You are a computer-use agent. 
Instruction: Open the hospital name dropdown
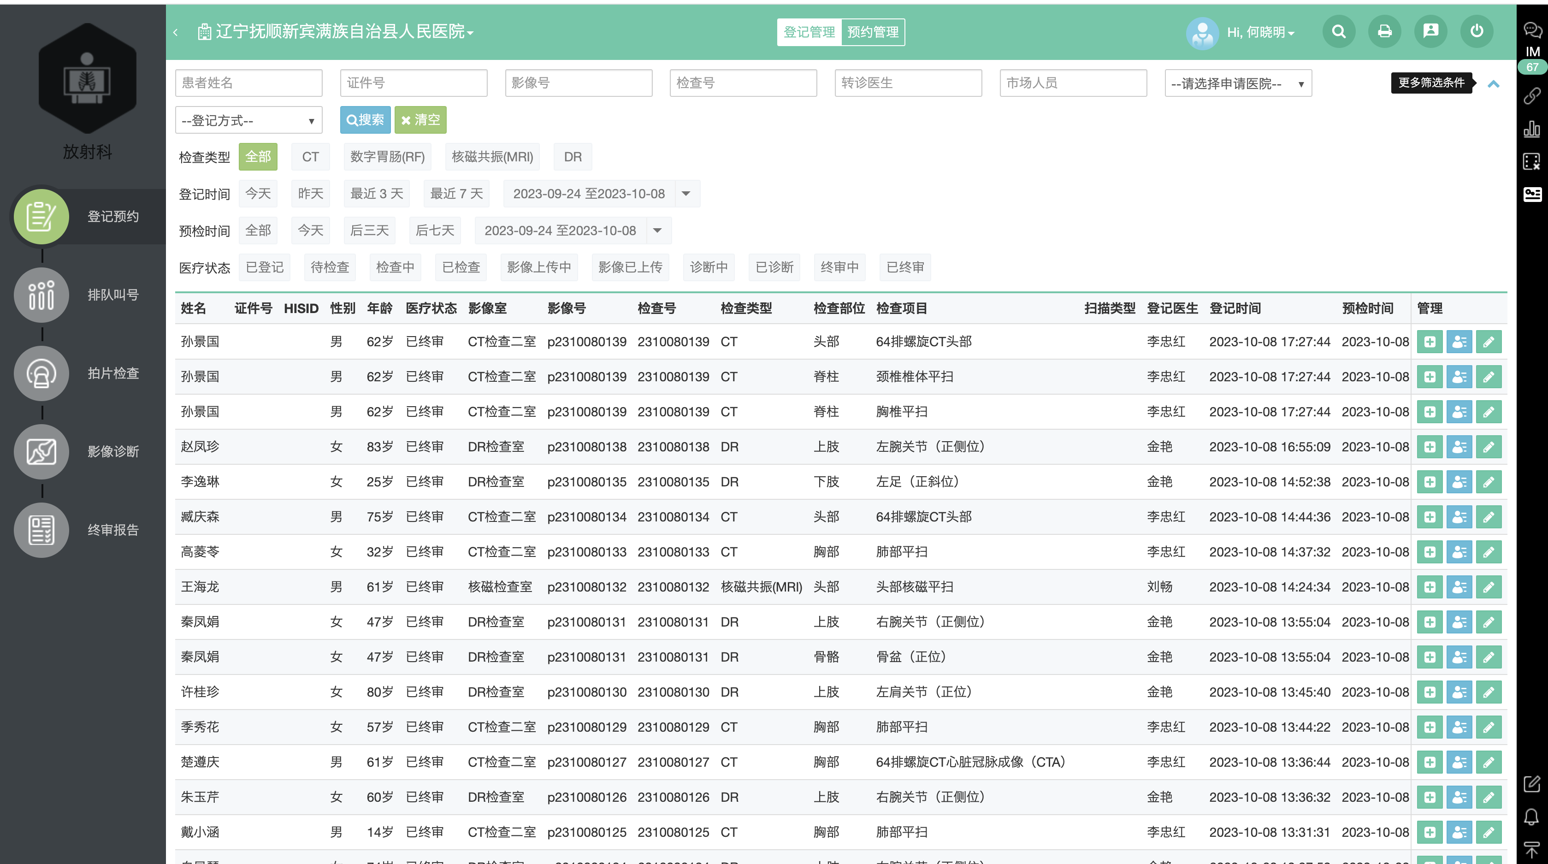click(335, 31)
